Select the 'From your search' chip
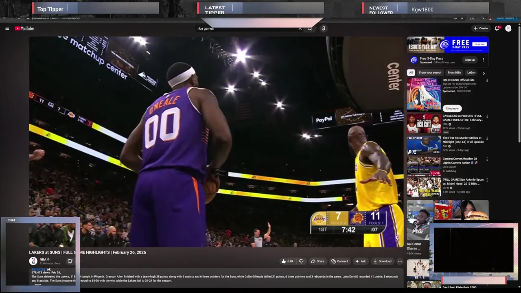 [430, 73]
